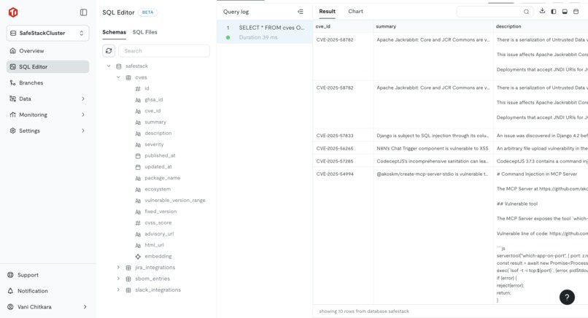Image resolution: width=588 pixels, height=318 pixels.
Task: Switch to SQL Files tab
Action: [x=144, y=32]
